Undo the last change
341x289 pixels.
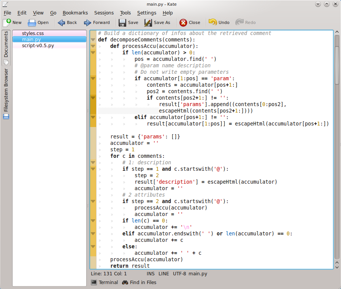coord(213,22)
